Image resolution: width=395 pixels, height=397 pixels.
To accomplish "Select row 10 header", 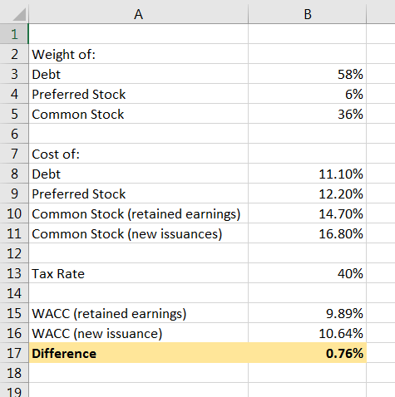I will (14, 213).
